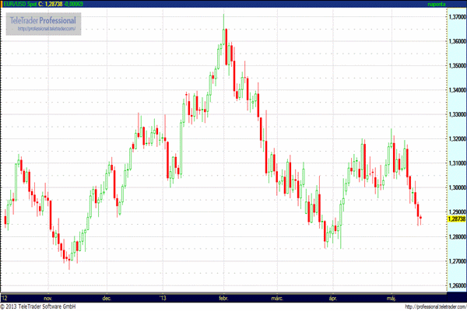467x311 pixels.
Task: Click the 1,37000 price axis label
Action: [x=456, y=17]
